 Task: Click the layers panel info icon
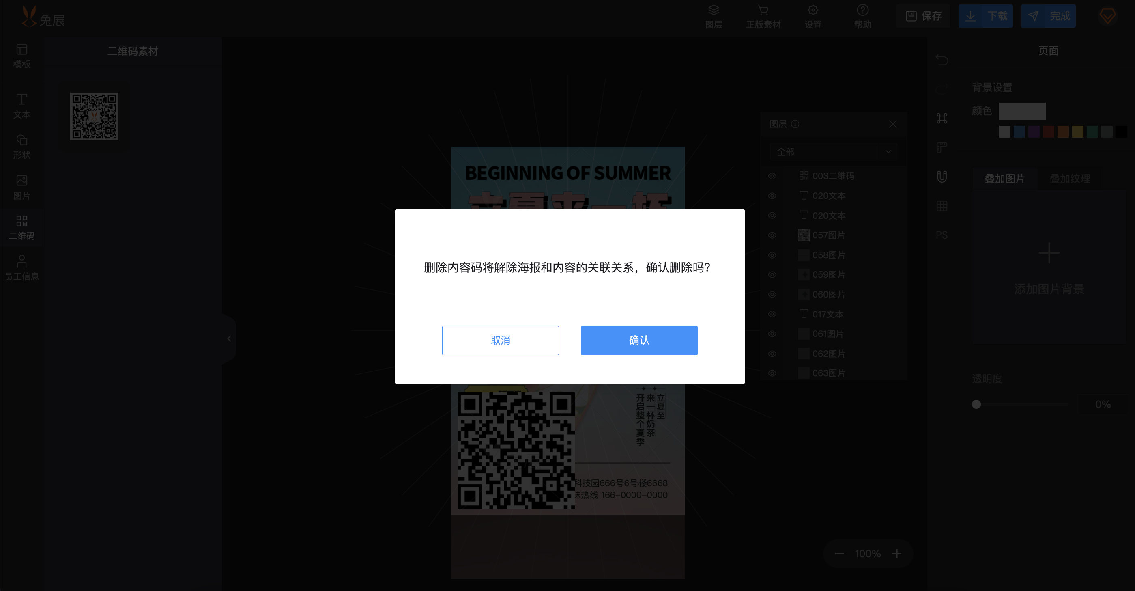(795, 124)
